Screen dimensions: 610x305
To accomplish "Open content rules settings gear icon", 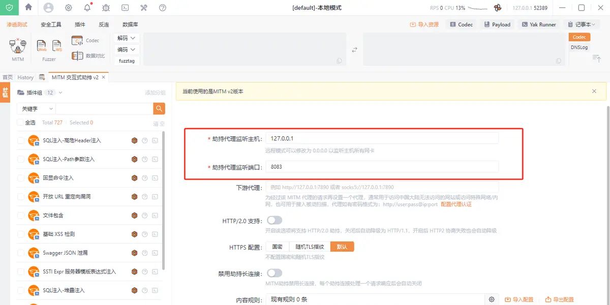I will coord(492,299).
